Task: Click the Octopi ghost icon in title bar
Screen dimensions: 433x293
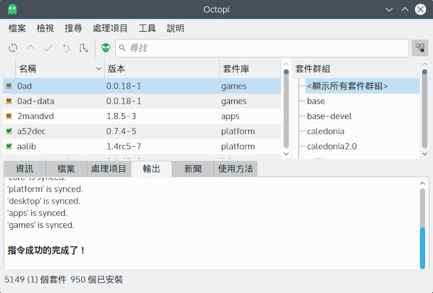Action: click(13, 9)
